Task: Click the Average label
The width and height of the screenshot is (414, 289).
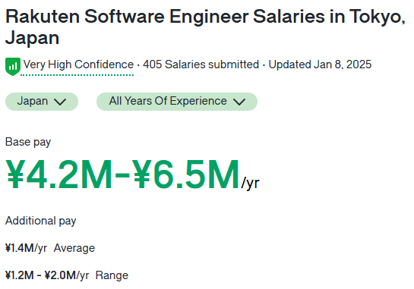Action: [74, 248]
